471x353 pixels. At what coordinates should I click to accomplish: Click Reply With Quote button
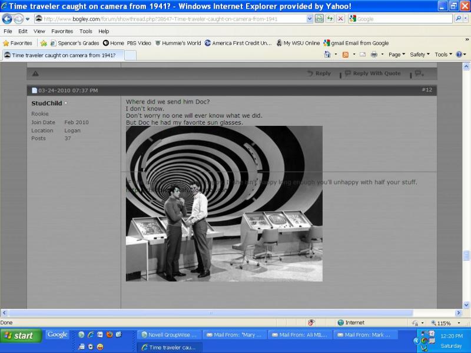(x=373, y=73)
